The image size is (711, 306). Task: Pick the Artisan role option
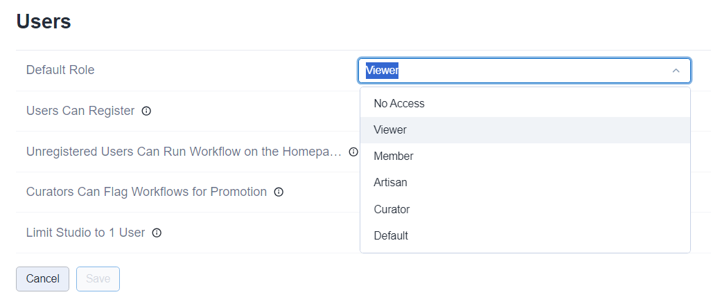[x=391, y=183]
